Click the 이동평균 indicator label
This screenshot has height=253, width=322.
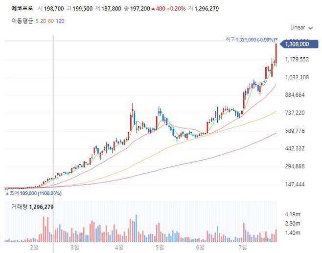click(x=23, y=21)
